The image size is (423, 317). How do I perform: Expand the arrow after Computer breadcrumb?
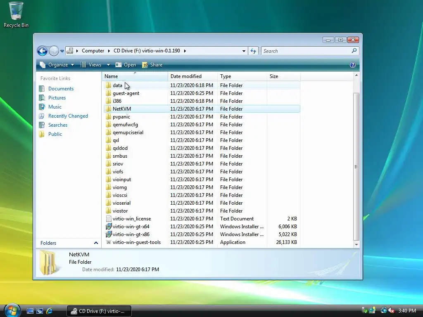click(x=109, y=51)
